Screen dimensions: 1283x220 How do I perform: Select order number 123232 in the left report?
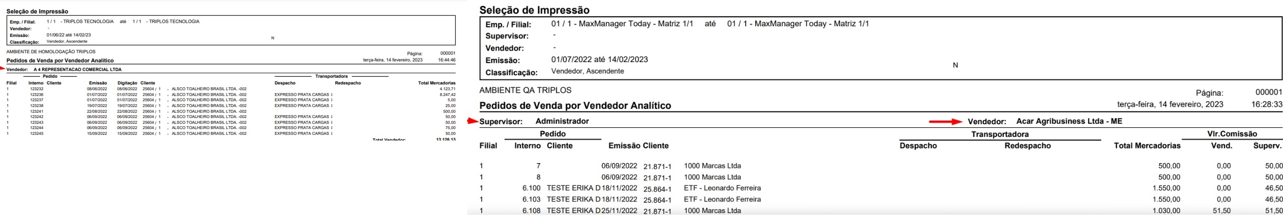pyautogui.click(x=36, y=89)
